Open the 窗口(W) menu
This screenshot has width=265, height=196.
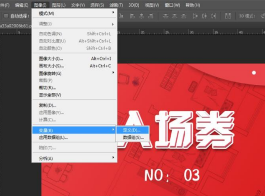click(x=173, y=5)
